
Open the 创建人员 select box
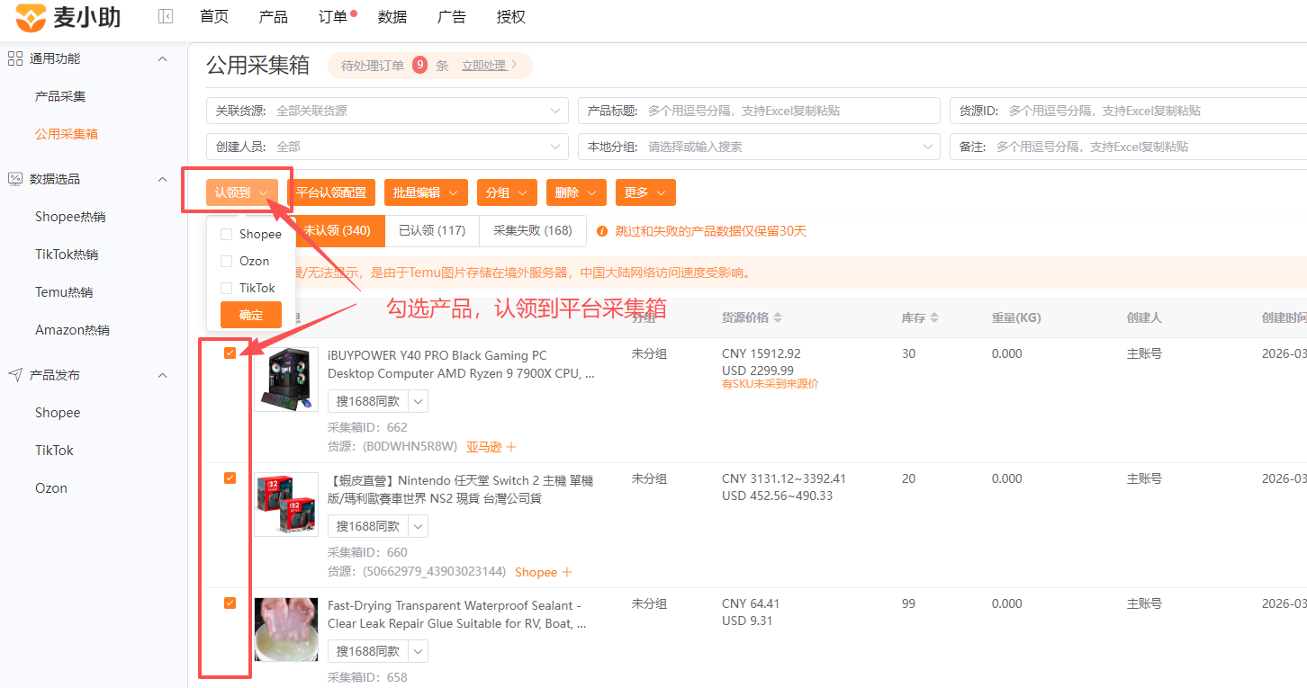tap(387, 147)
